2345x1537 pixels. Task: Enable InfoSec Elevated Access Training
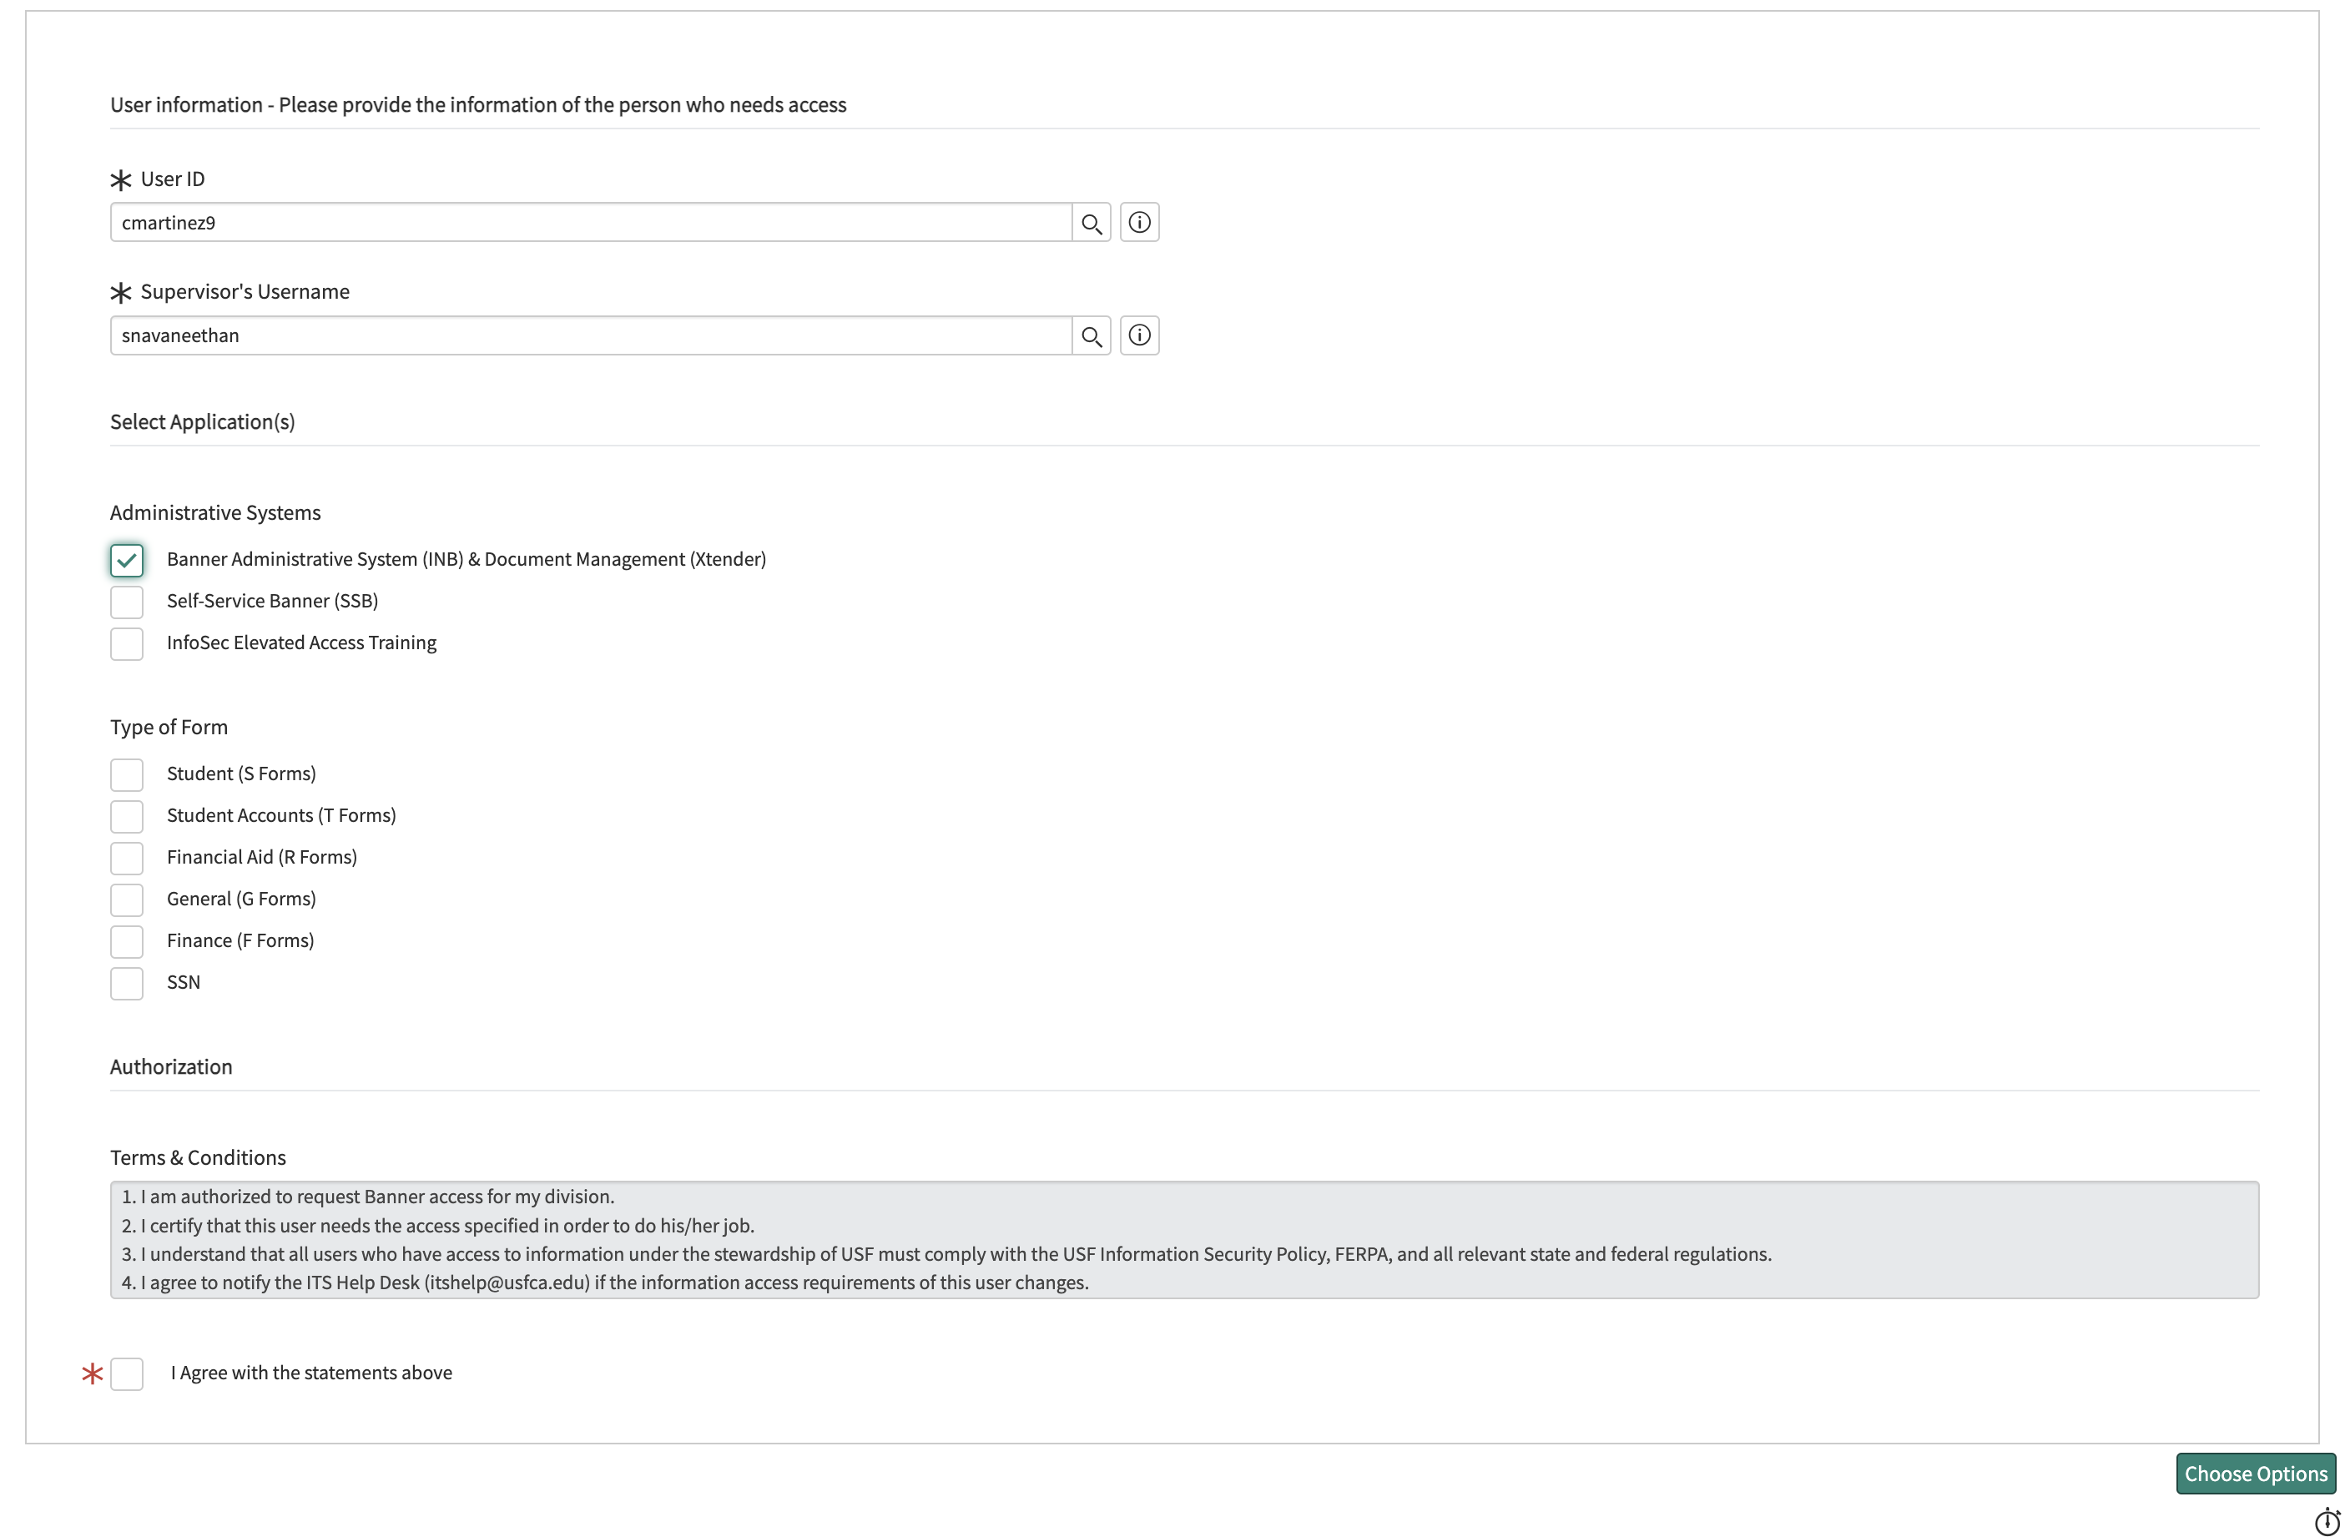(127, 643)
